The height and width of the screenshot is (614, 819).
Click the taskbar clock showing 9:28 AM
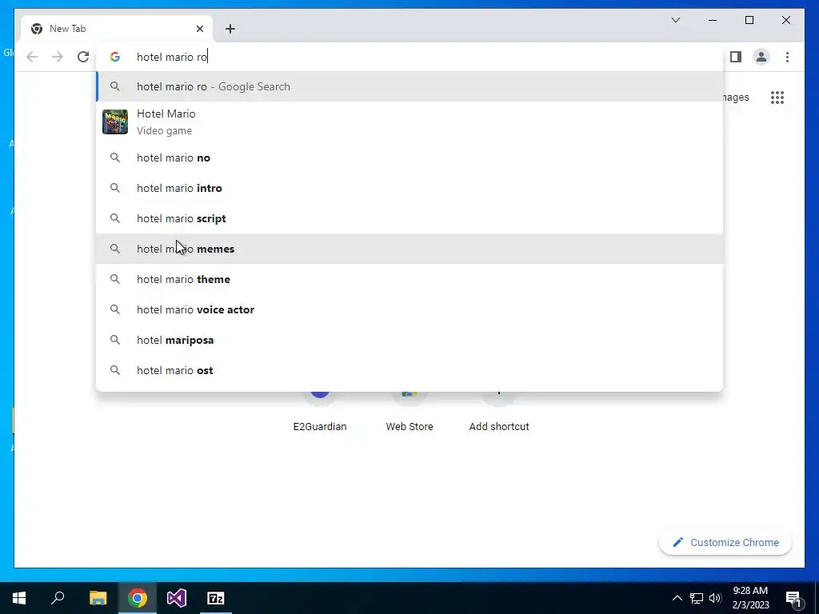[750, 598]
